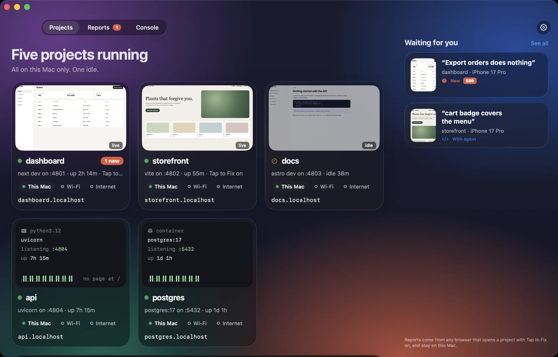Click the api activity bars graph
558x357 pixels.
point(47,279)
